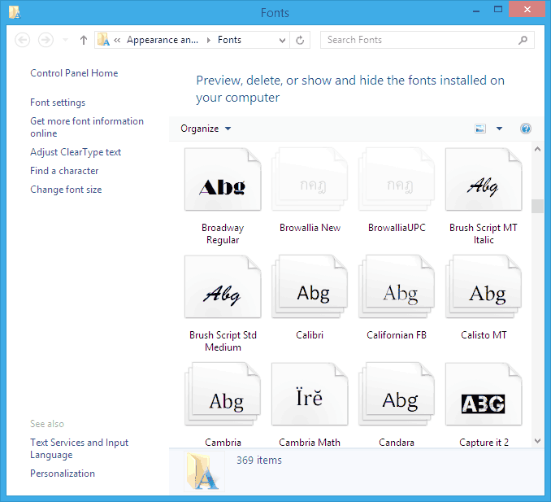
Task: Click the 369 items status text
Action: tap(259, 461)
